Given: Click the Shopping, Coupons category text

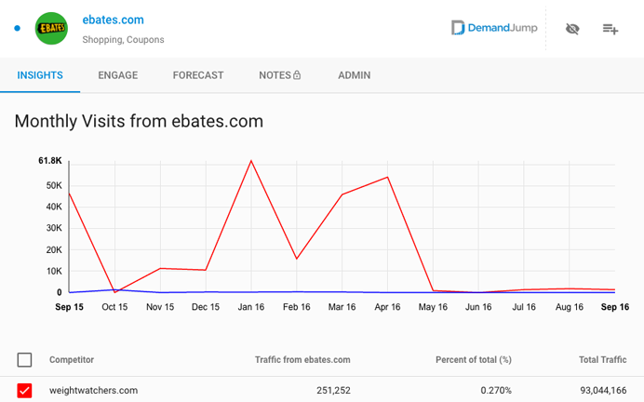Looking at the screenshot, I should [x=123, y=39].
